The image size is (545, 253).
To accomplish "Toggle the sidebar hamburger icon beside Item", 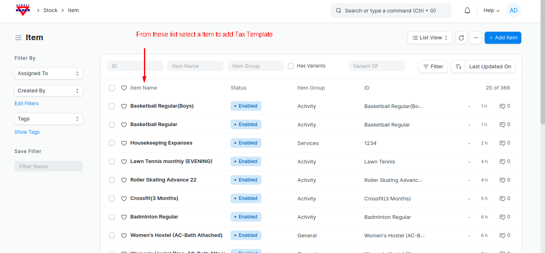I will 19,38.
